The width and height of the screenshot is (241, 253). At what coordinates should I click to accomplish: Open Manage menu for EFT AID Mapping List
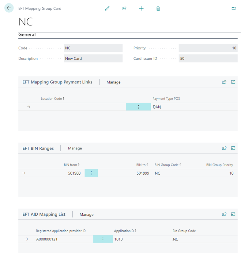pyautogui.click(x=86, y=214)
